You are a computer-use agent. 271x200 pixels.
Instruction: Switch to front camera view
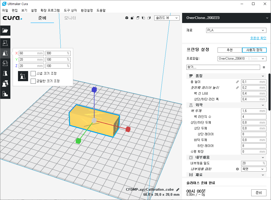[x=132, y=18]
